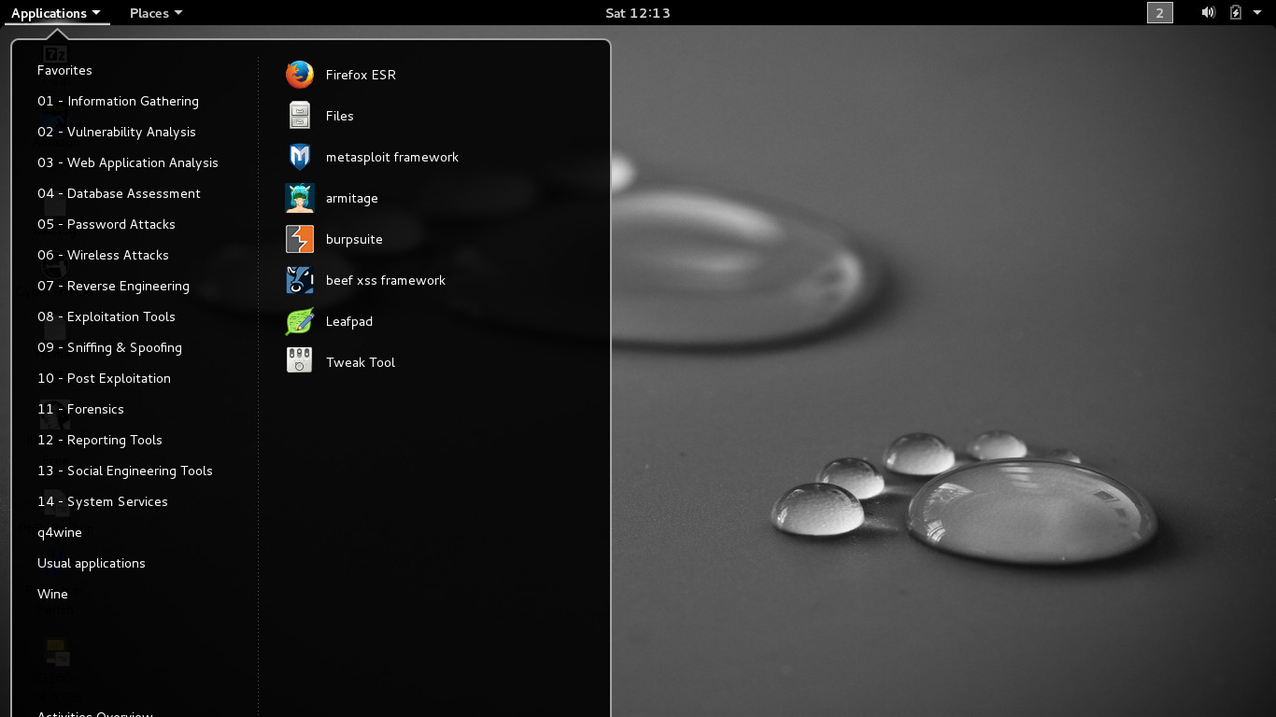Collapse the Applications dropdown menu

56,13
